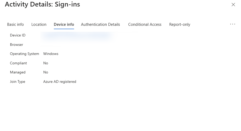Go to the Authentication Details tab
The image size is (241, 131).
(x=100, y=24)
